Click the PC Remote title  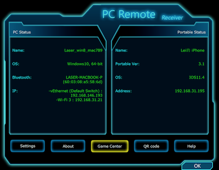point(129,14)
